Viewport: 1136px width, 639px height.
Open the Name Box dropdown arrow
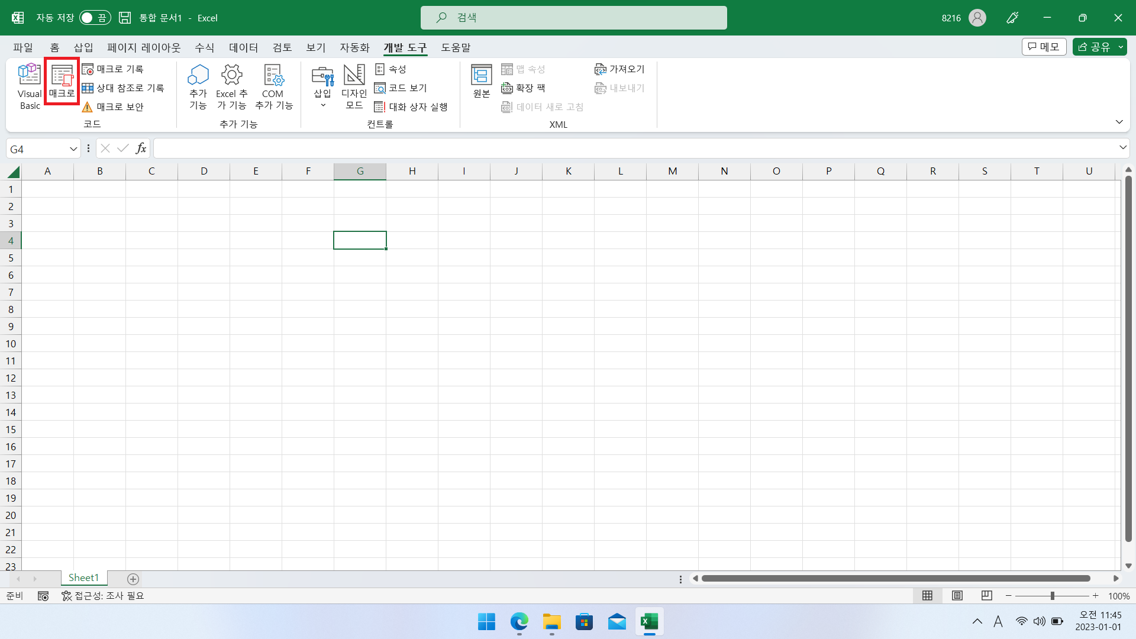coord(73,149)
